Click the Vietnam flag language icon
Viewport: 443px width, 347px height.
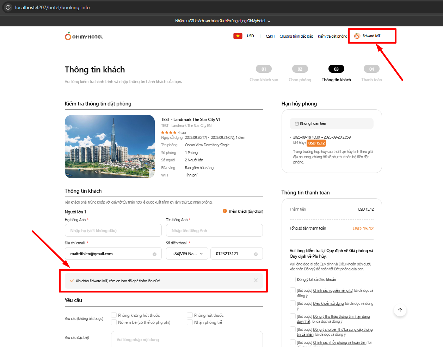click(238, 36)
